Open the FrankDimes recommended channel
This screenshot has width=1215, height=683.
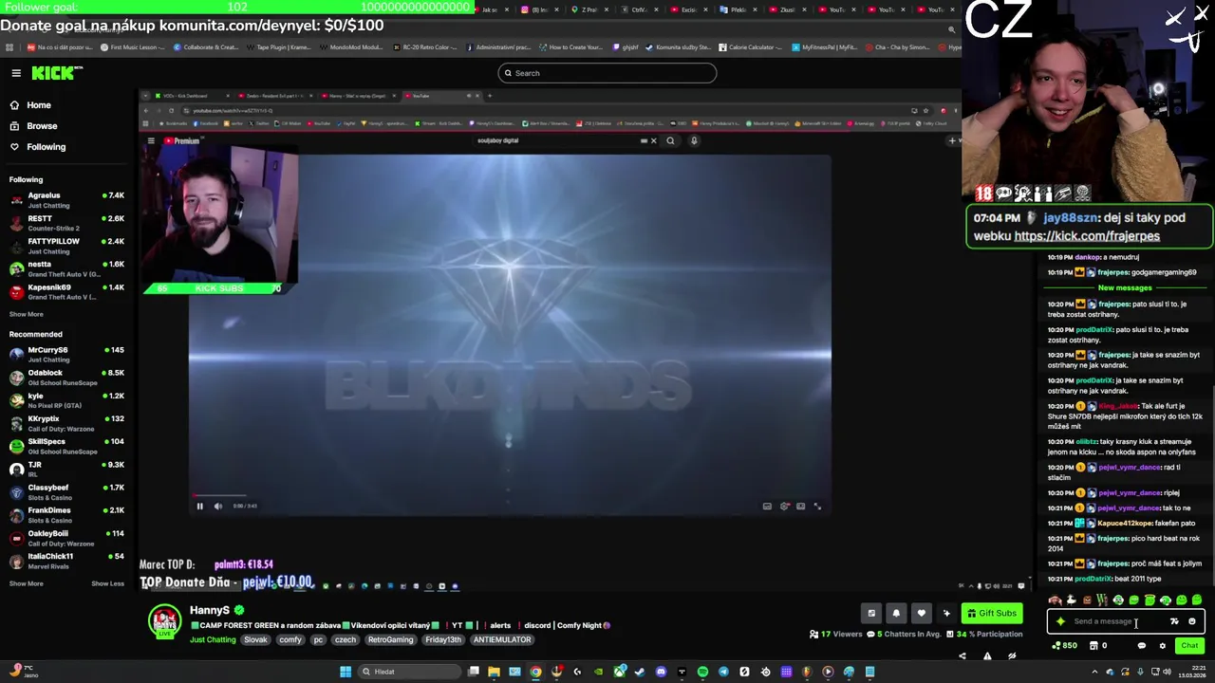[66, 514]
